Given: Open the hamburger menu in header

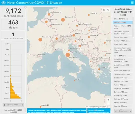Looking at the screenshot, I should point(132,2).
